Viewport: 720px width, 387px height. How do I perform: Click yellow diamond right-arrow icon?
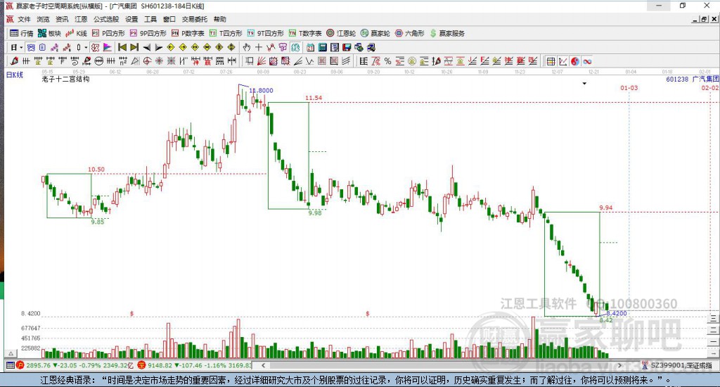pyautogui.click(x=183, y=47)
